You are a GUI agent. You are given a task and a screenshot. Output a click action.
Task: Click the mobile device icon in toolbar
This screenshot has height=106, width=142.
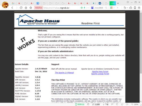click(135, 8)
